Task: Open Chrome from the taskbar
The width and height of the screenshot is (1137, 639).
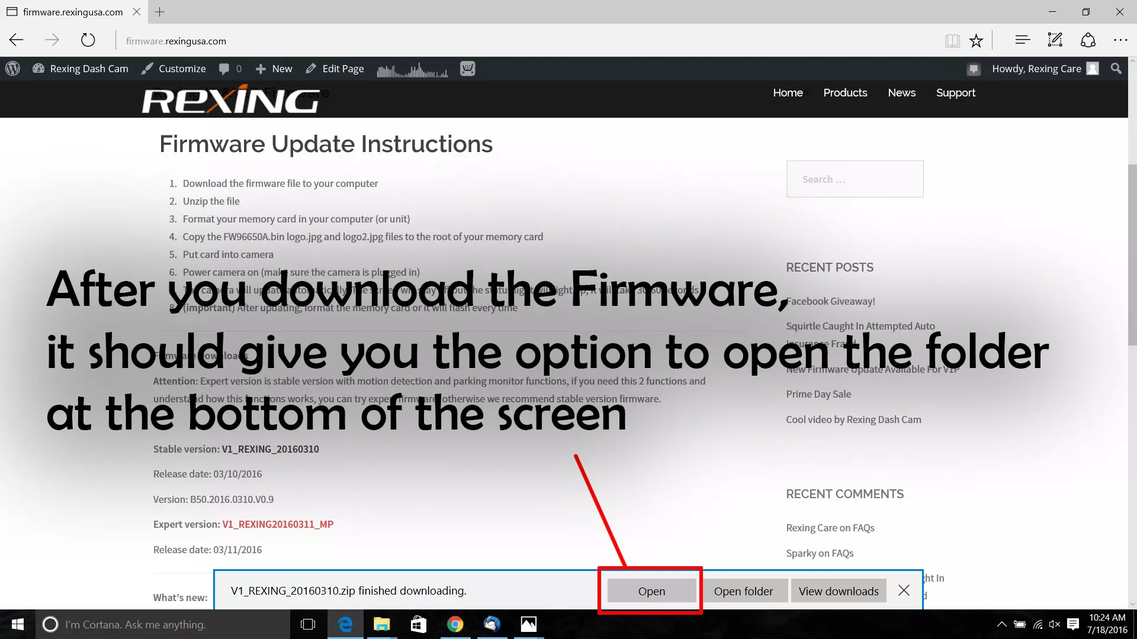Action: click(455, 624)
